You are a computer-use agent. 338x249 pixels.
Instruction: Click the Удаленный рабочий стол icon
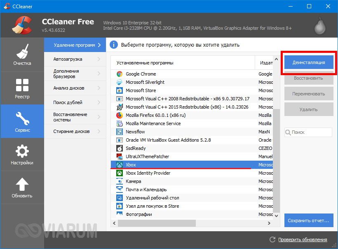[x=120, y=198]
